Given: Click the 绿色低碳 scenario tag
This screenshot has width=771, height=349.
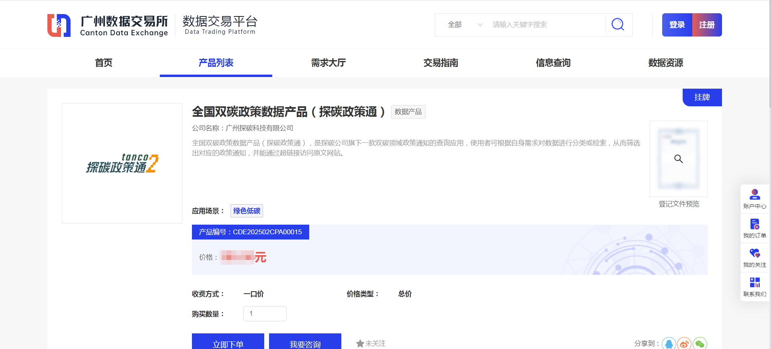Looking at the screenshot, I should pyautogui.click(x=247, y=211).
